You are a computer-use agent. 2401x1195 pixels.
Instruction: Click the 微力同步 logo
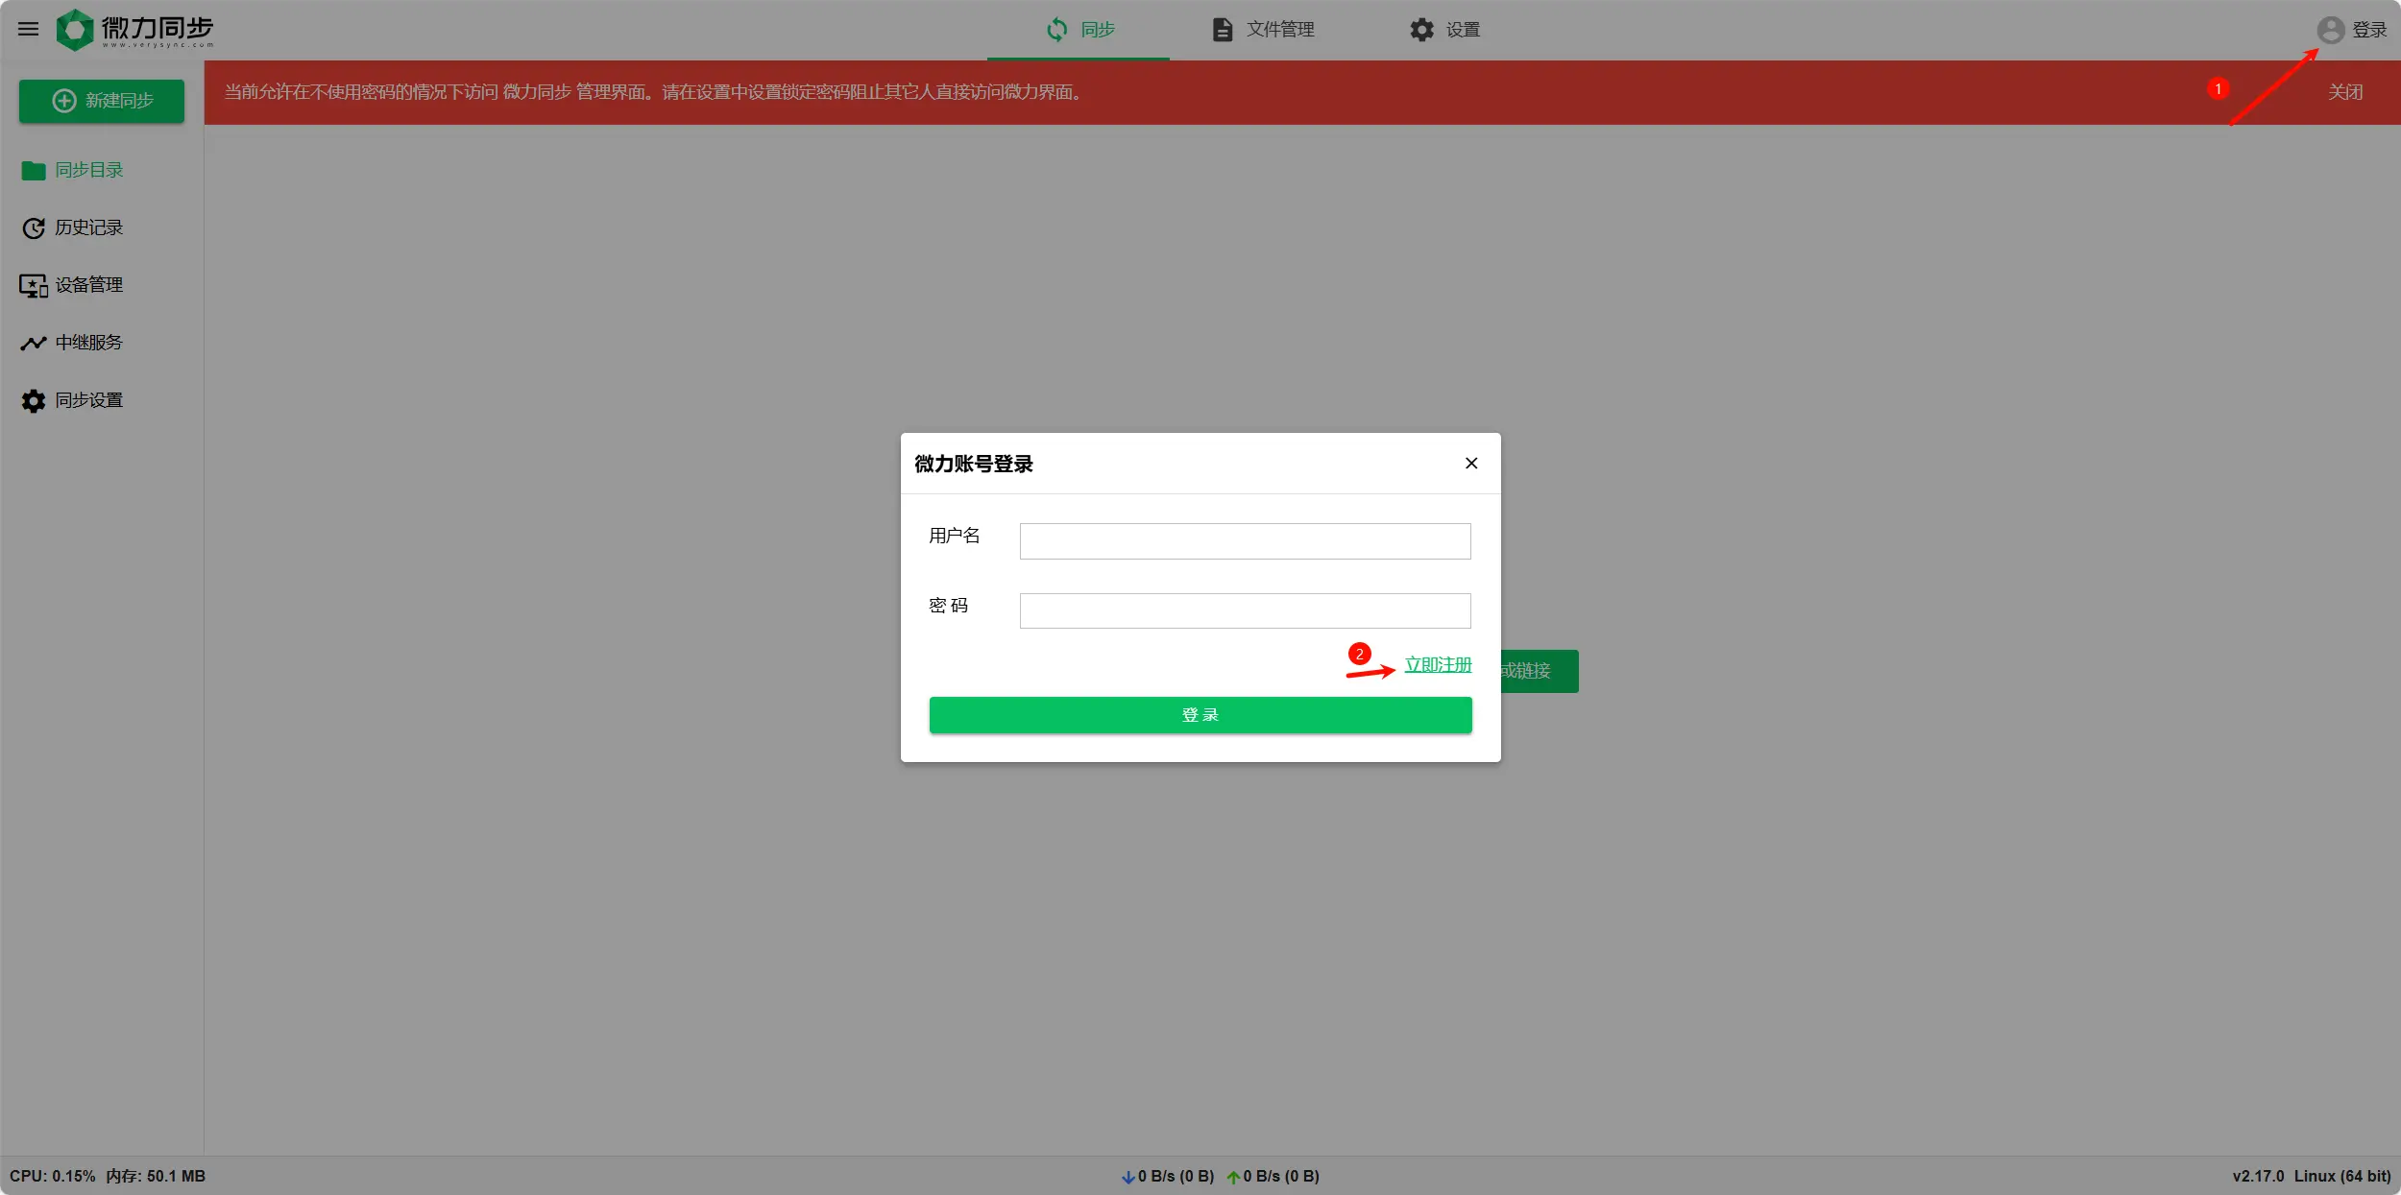pos(134,30)
